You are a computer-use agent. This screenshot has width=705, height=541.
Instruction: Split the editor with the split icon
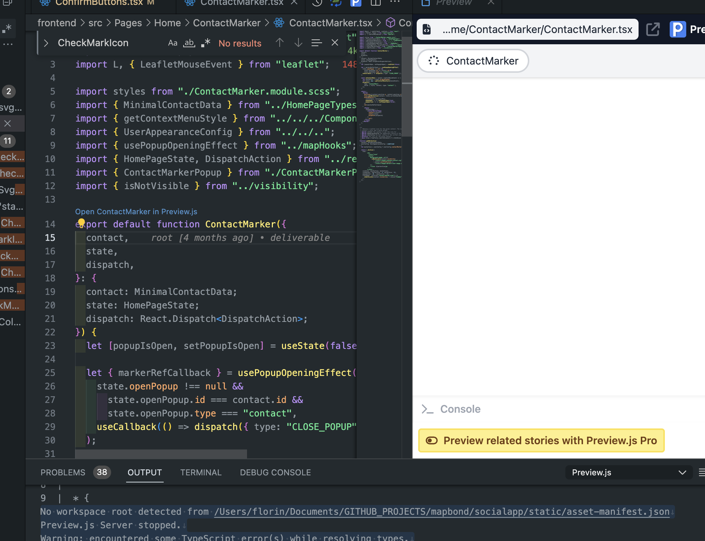(376, 3)
